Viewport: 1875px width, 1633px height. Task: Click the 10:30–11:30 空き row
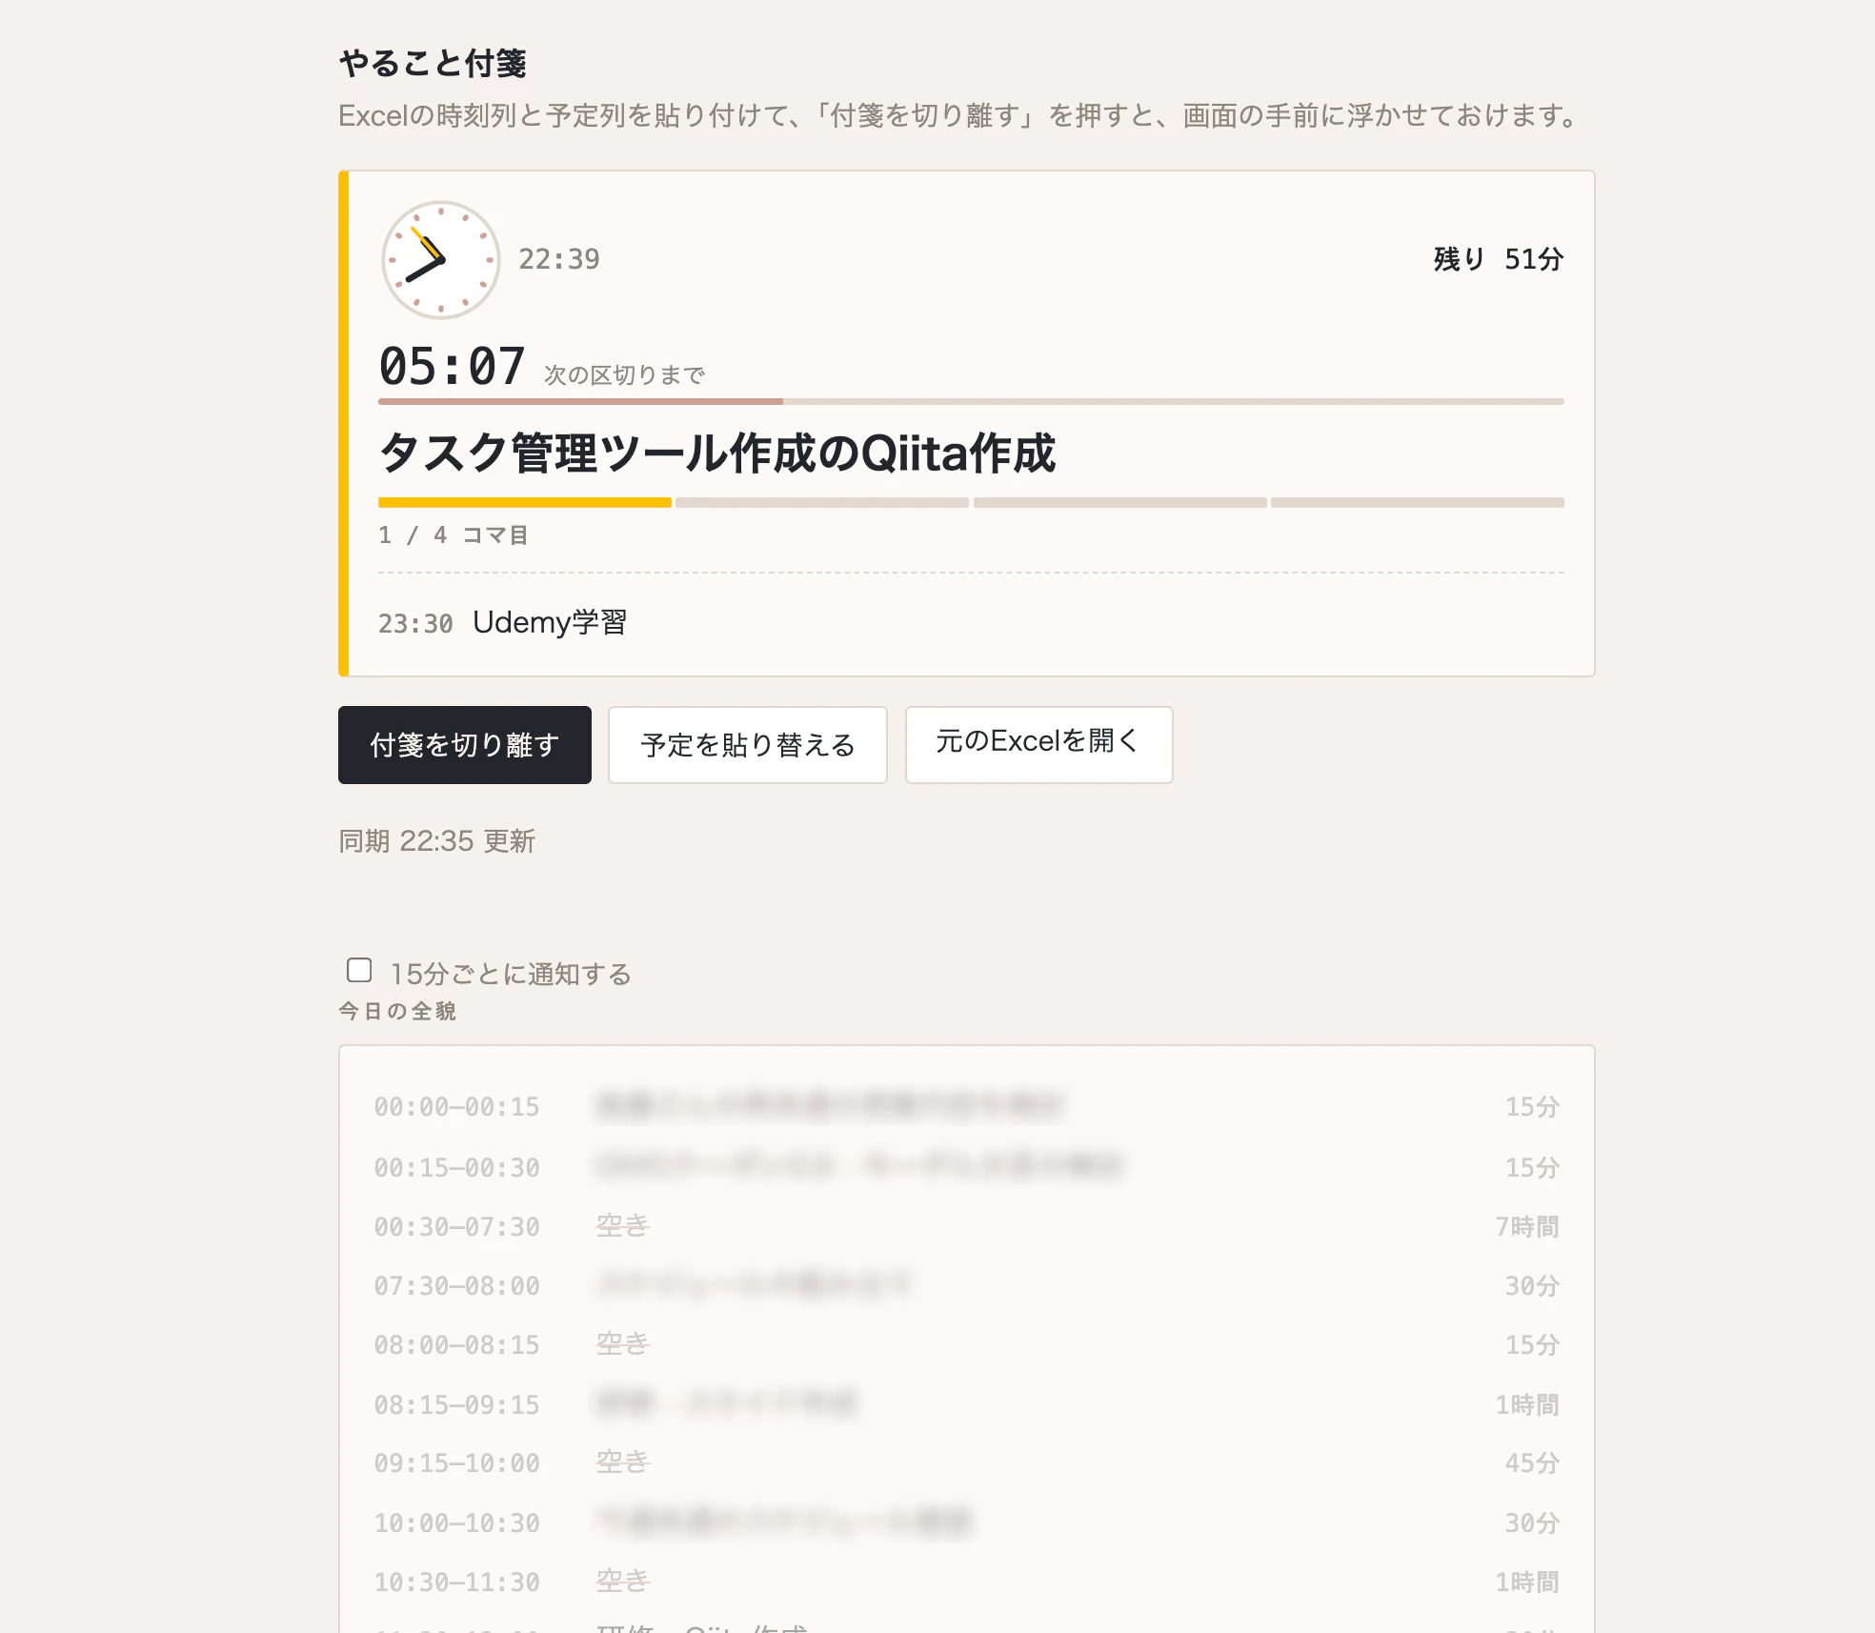pos(966,1582)
